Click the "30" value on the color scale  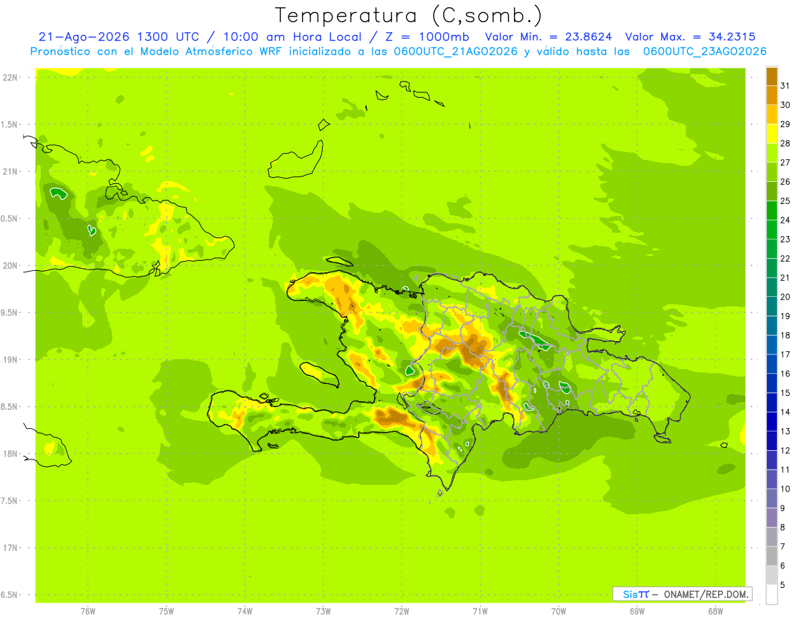pos(786,105)
